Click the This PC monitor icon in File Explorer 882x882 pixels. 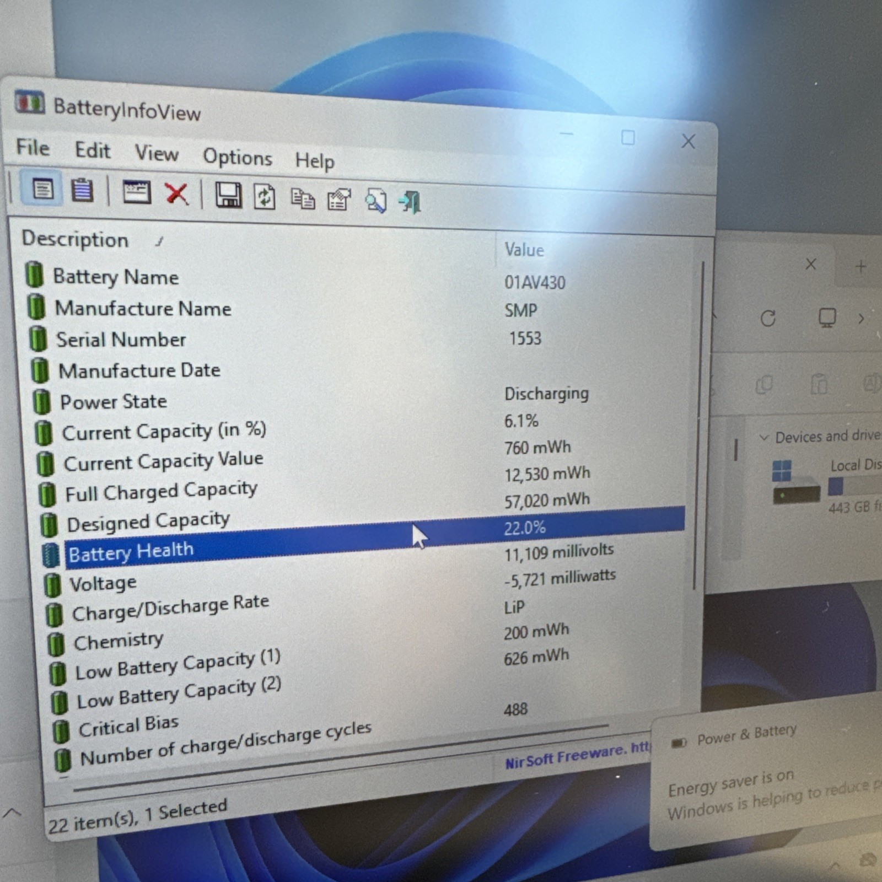(827, 318)
